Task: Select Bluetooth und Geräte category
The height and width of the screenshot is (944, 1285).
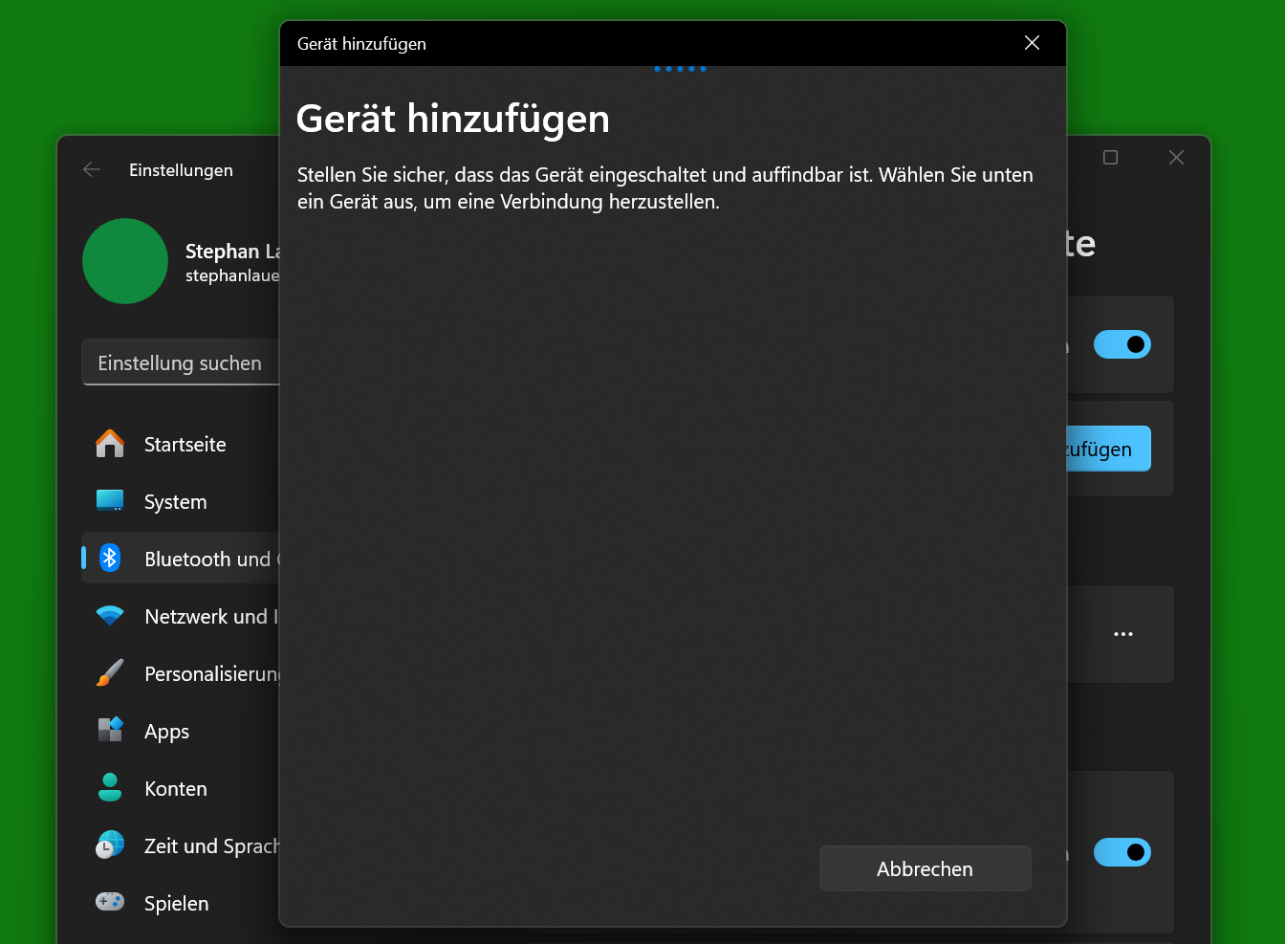Action: click(x=181, y=559)
